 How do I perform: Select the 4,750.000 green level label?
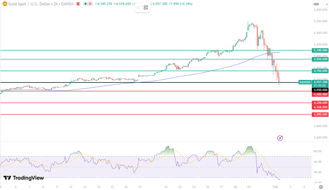(x=320, y=71)
